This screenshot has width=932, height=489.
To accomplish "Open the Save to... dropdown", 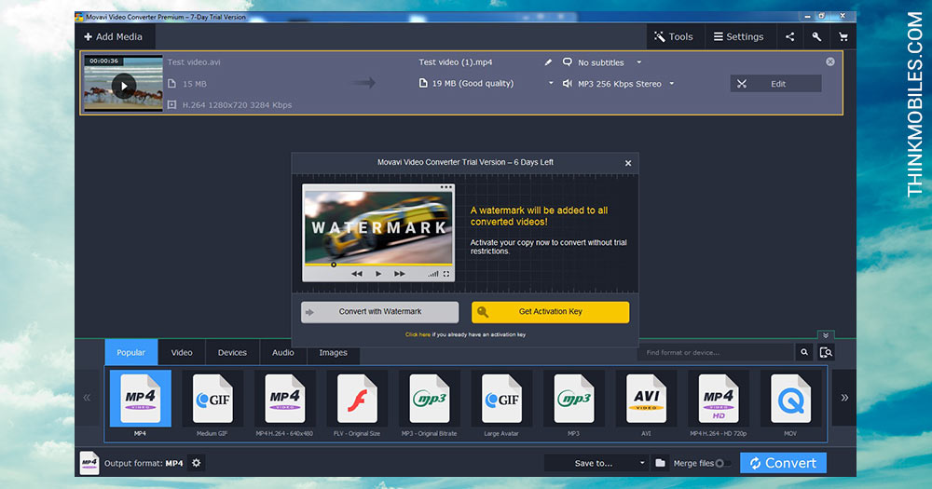I will (x=596, y=463).
